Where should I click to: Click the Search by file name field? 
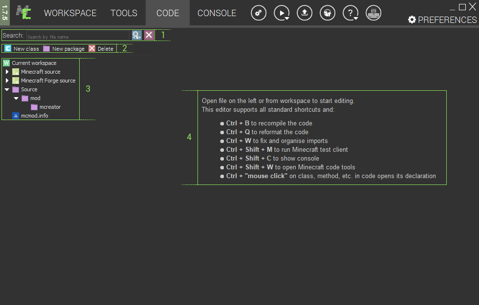click(78, 35)
